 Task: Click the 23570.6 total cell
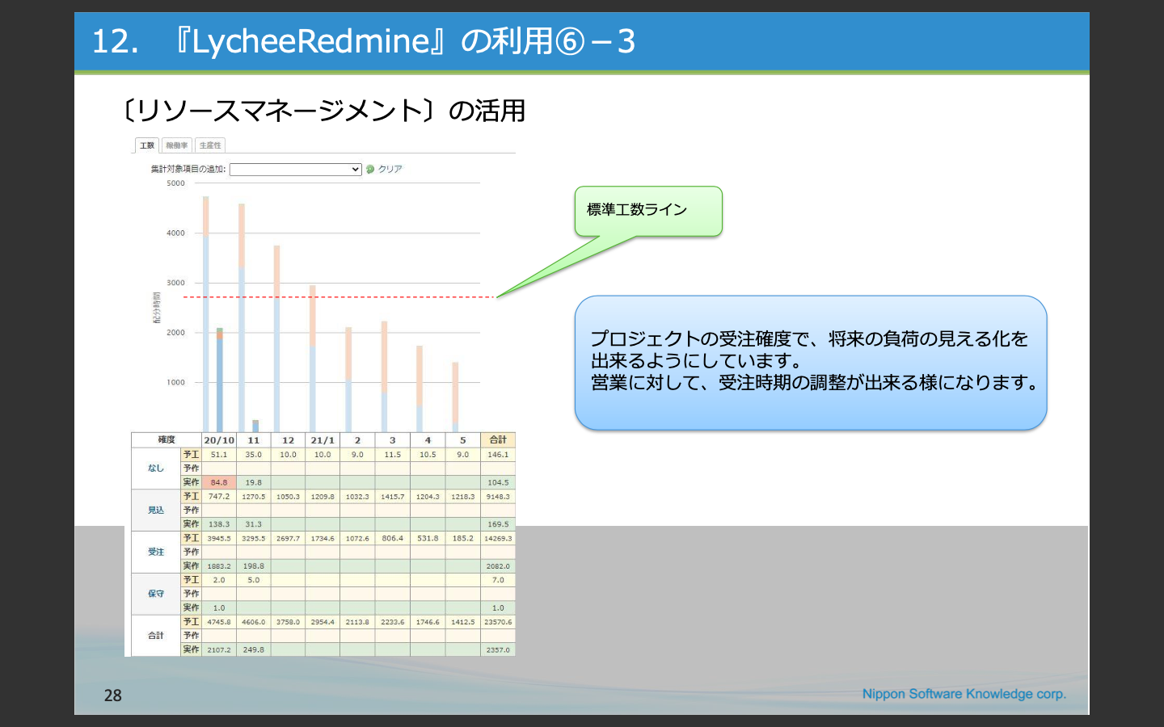pos(498,622)
